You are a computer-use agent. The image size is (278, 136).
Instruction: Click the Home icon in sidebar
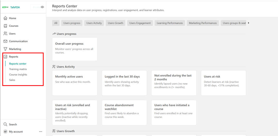pyautogui.click(x=5, y=18)
